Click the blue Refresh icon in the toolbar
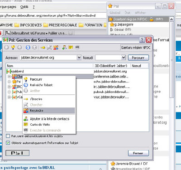The height and width of the screenshot is (170, 181). pos(28,48)
